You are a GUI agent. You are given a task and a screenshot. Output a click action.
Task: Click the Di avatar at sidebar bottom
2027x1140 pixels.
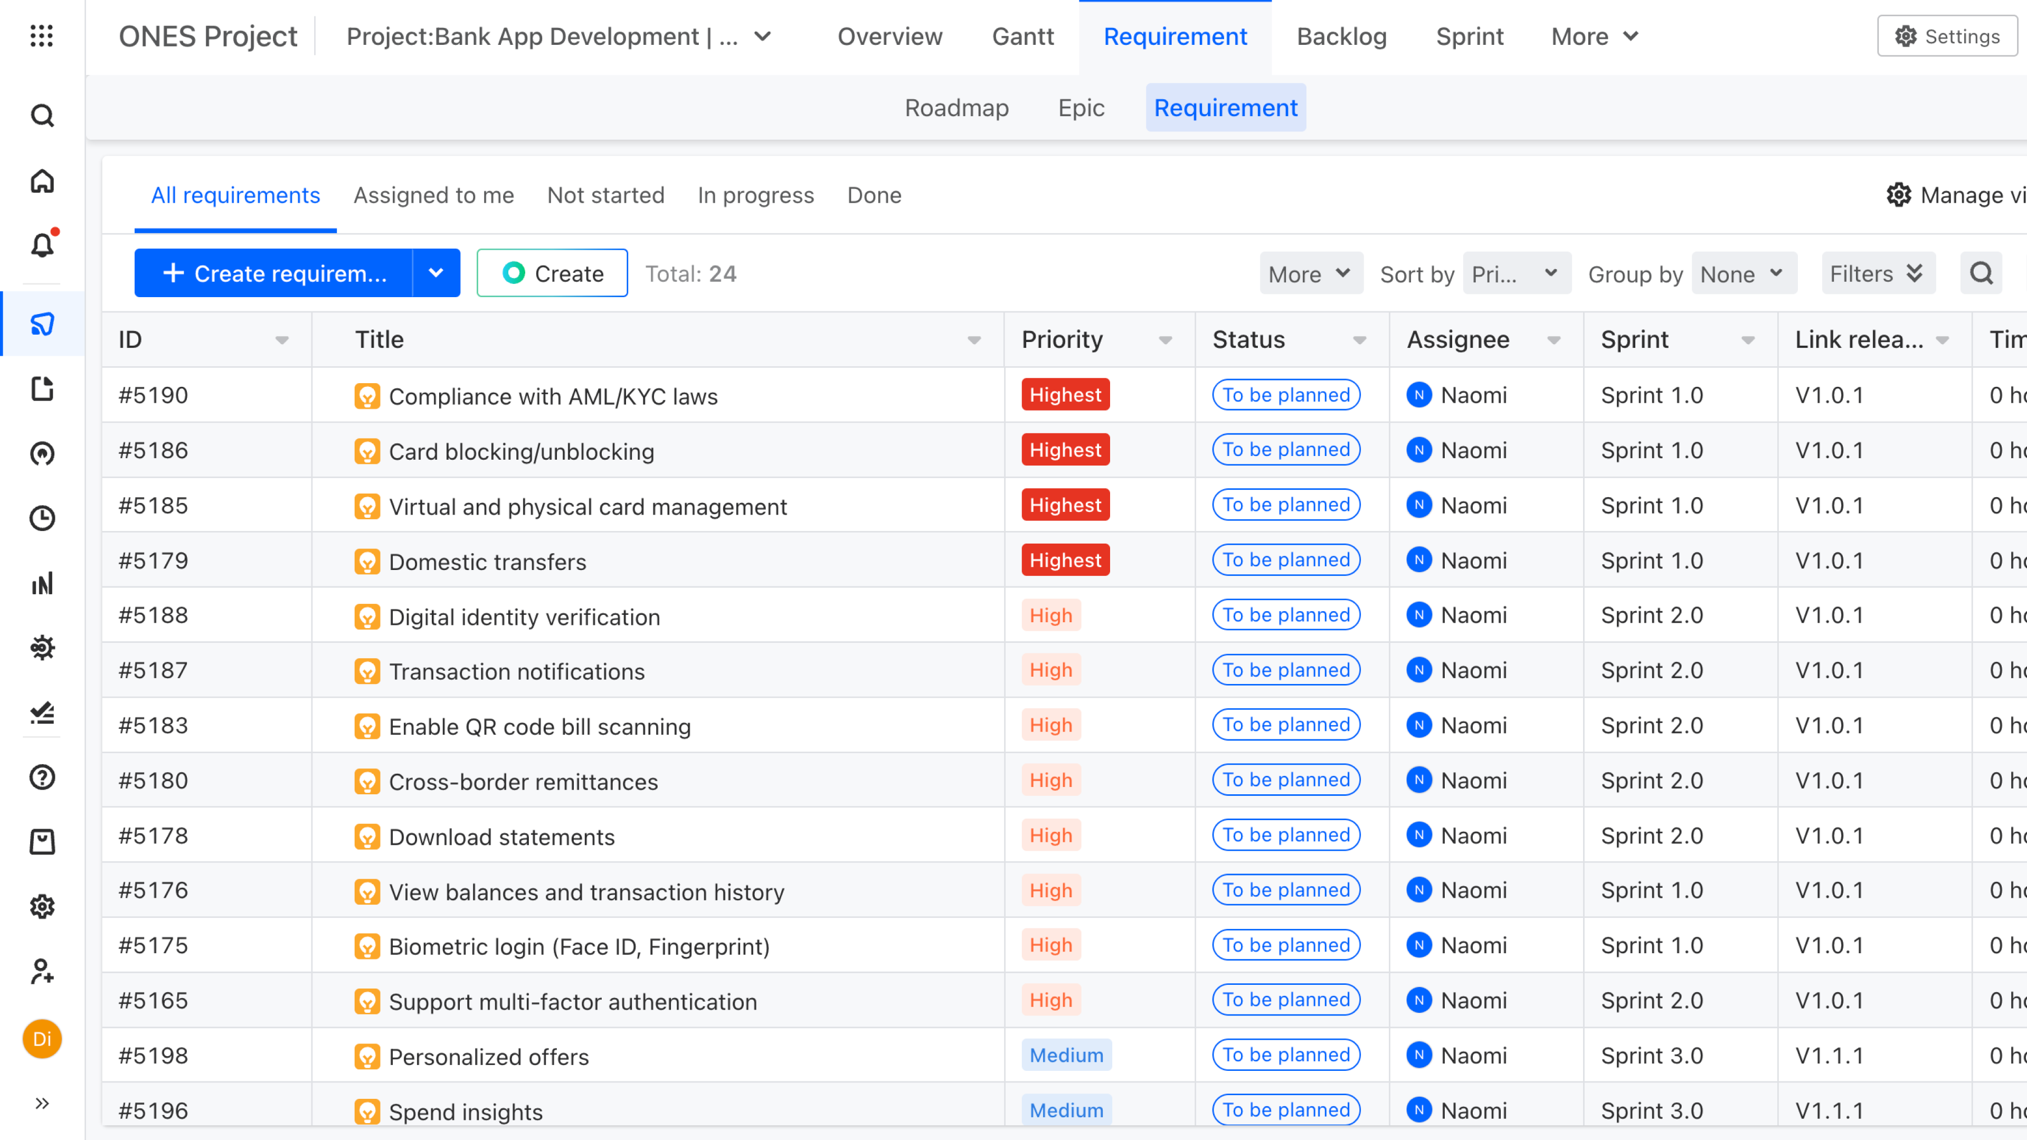tap(42, 1039)
